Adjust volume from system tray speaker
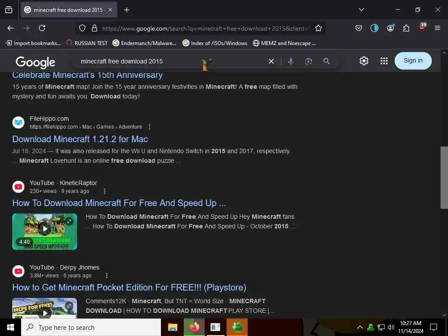The width and height of the screenshot is (448, 336). click(391, 327)
